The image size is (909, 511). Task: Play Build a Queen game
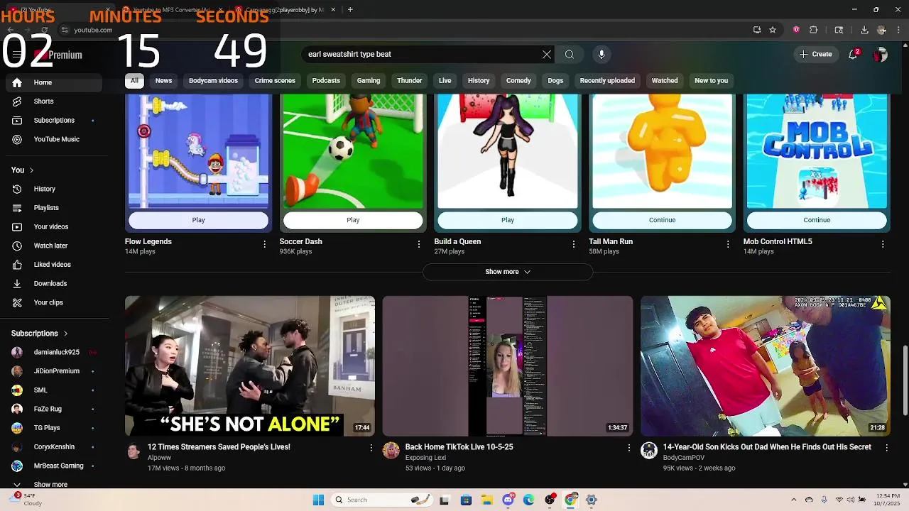[508, 220]
